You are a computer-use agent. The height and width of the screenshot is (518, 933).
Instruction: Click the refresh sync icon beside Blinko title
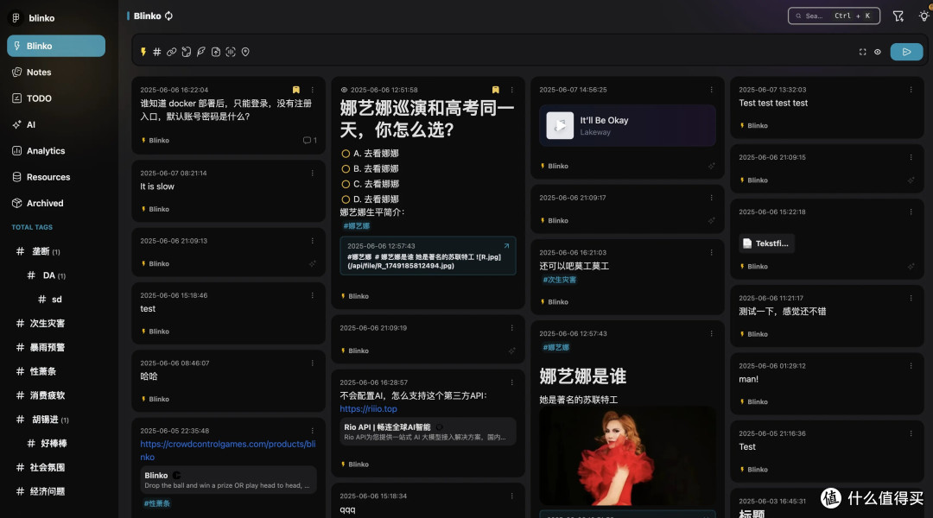169,16
